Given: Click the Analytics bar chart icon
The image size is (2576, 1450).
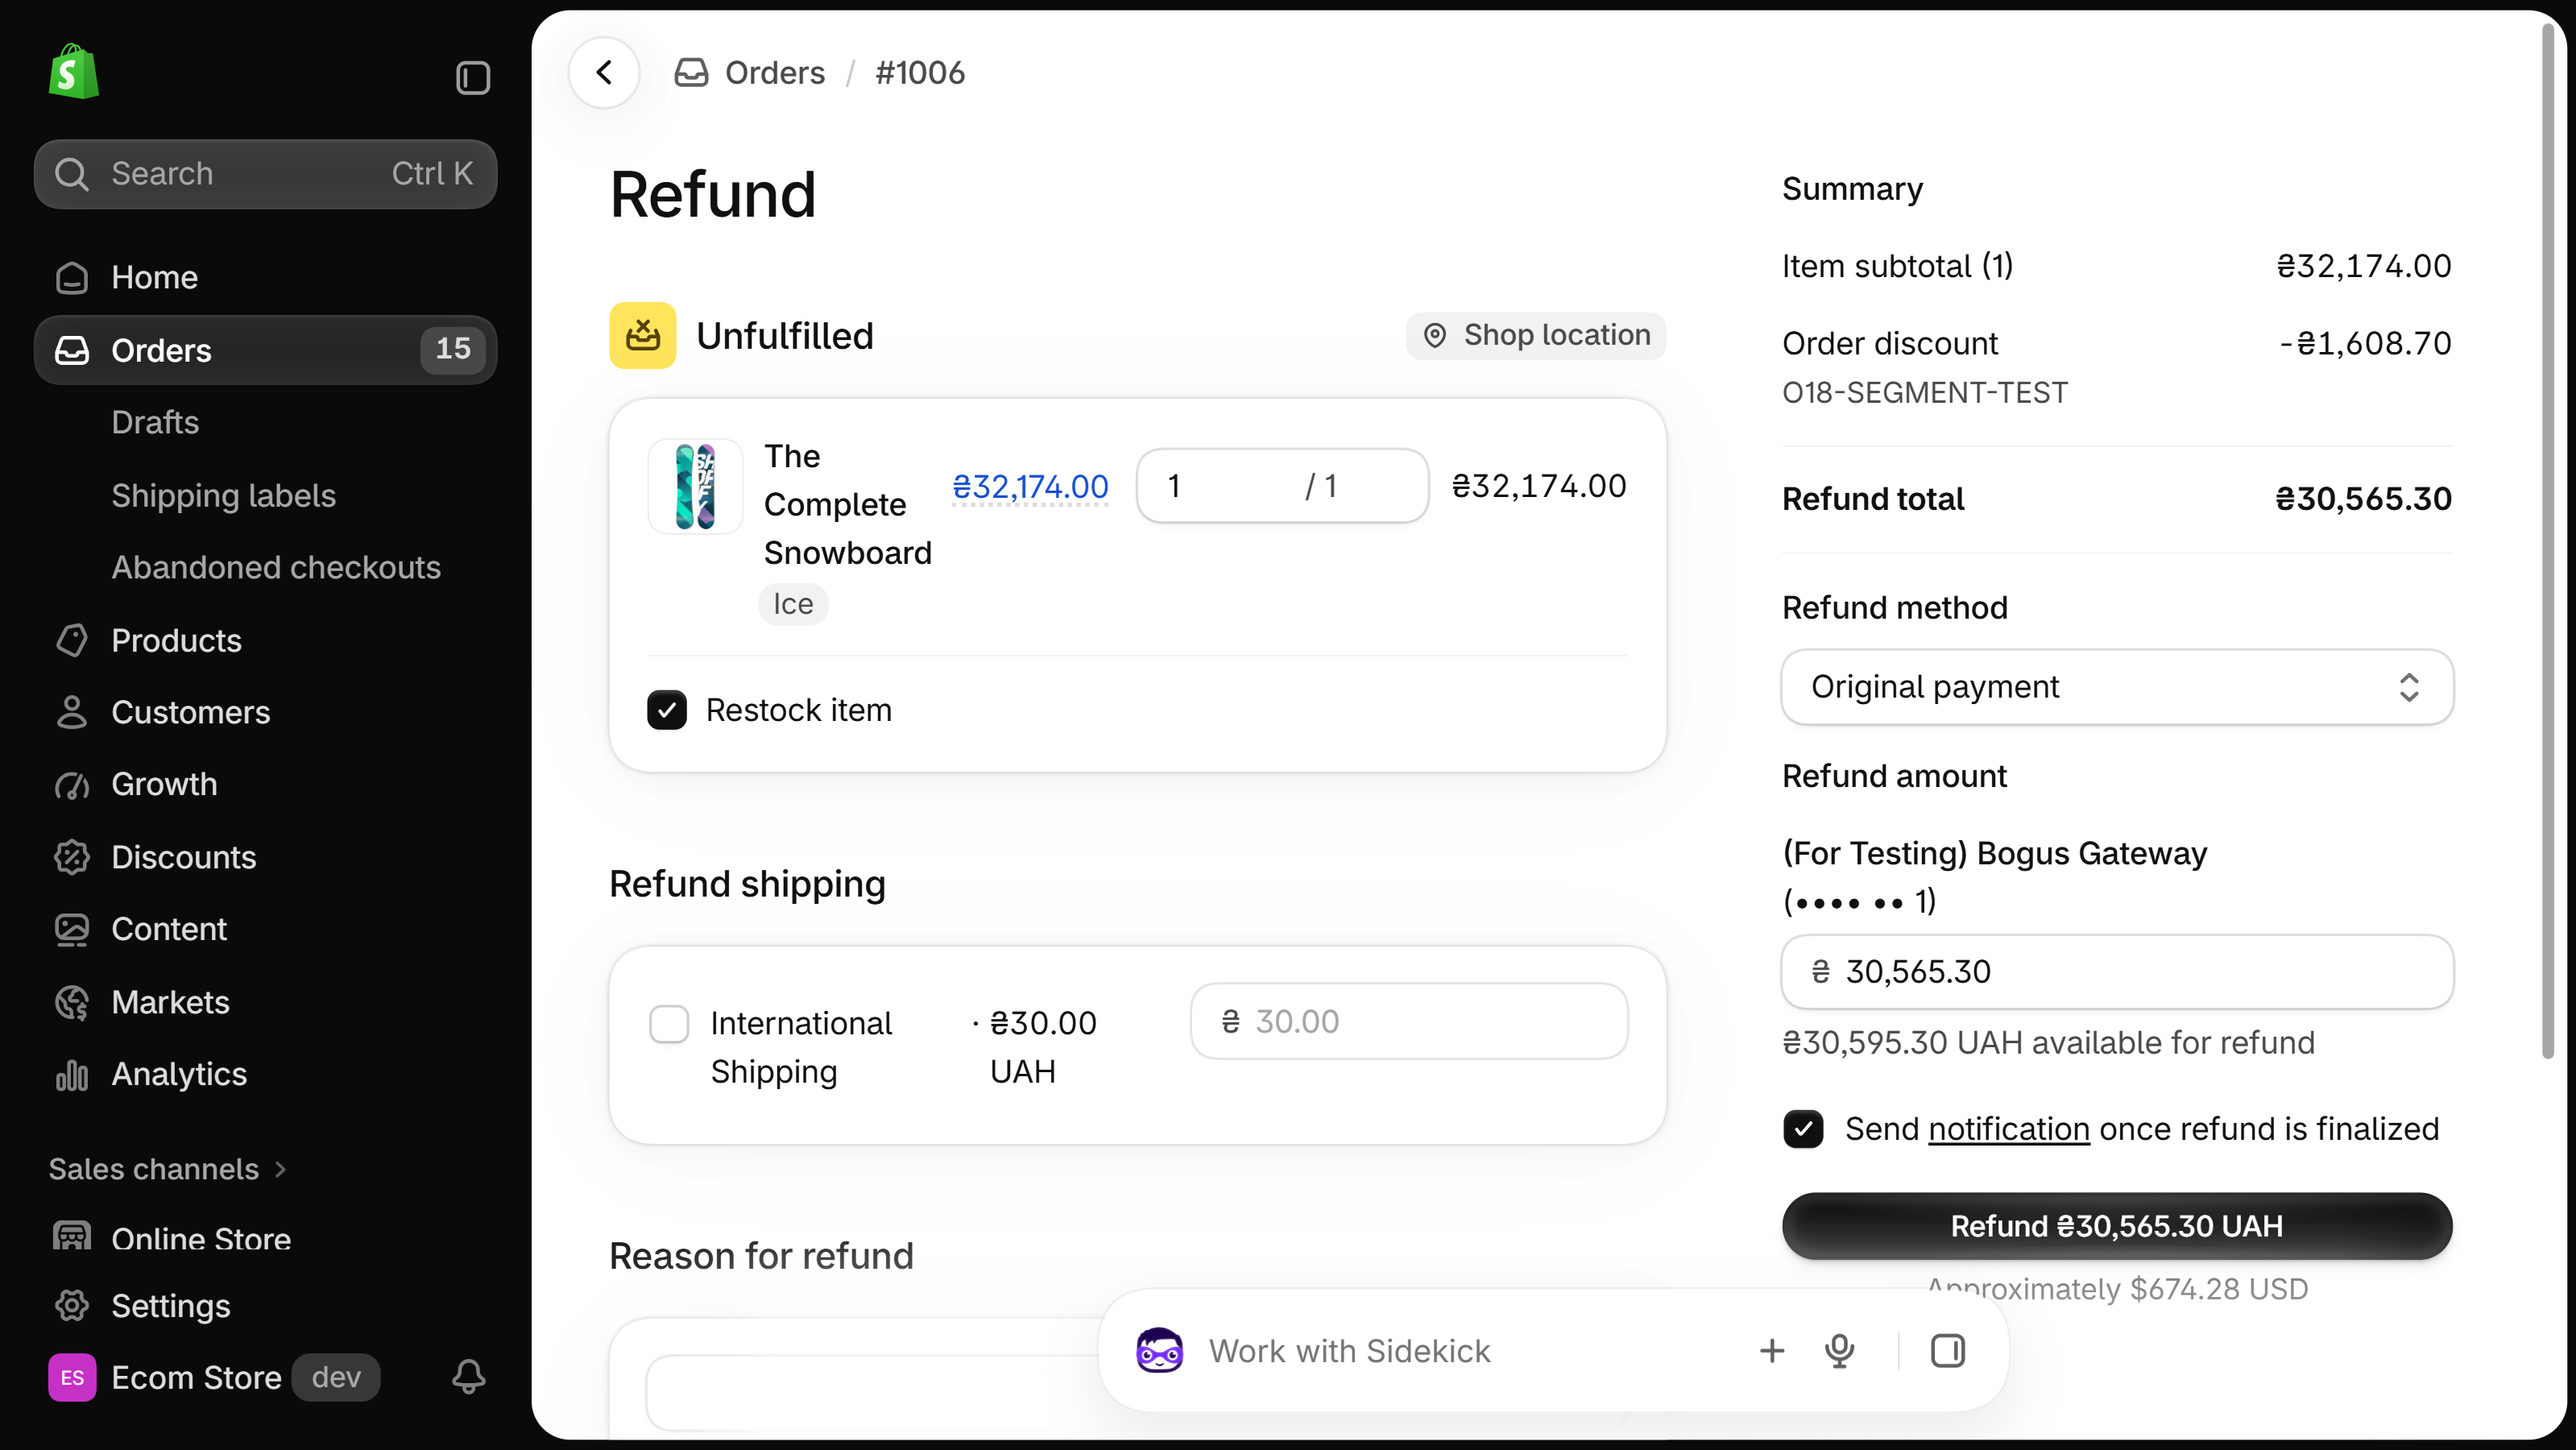Looking at the screenshot, I should 72,1074.
